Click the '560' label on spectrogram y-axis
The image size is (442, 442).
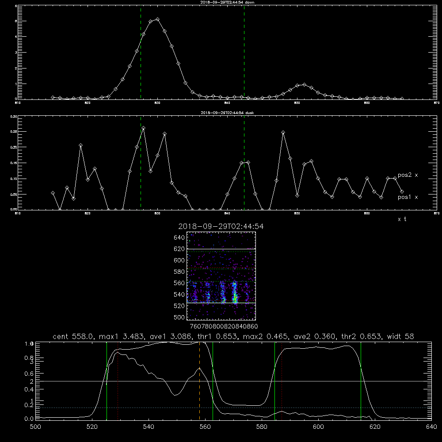[179, 283]
